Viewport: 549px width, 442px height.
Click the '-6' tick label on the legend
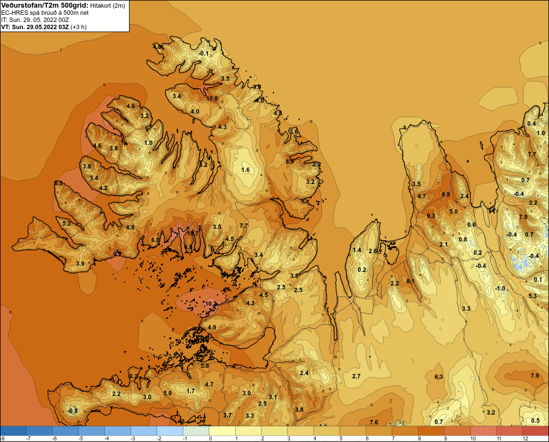tap(54, 439)
